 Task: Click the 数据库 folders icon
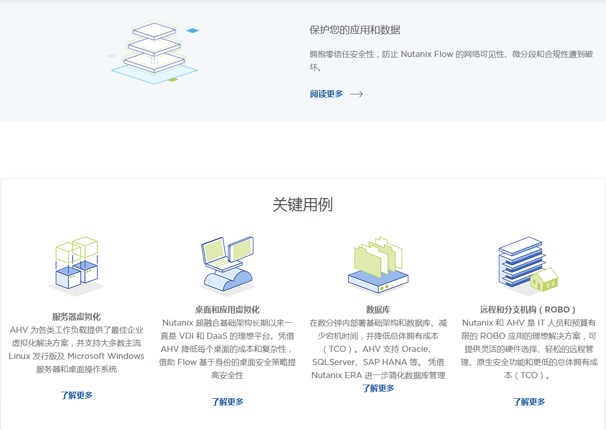(x=378, y=265)
